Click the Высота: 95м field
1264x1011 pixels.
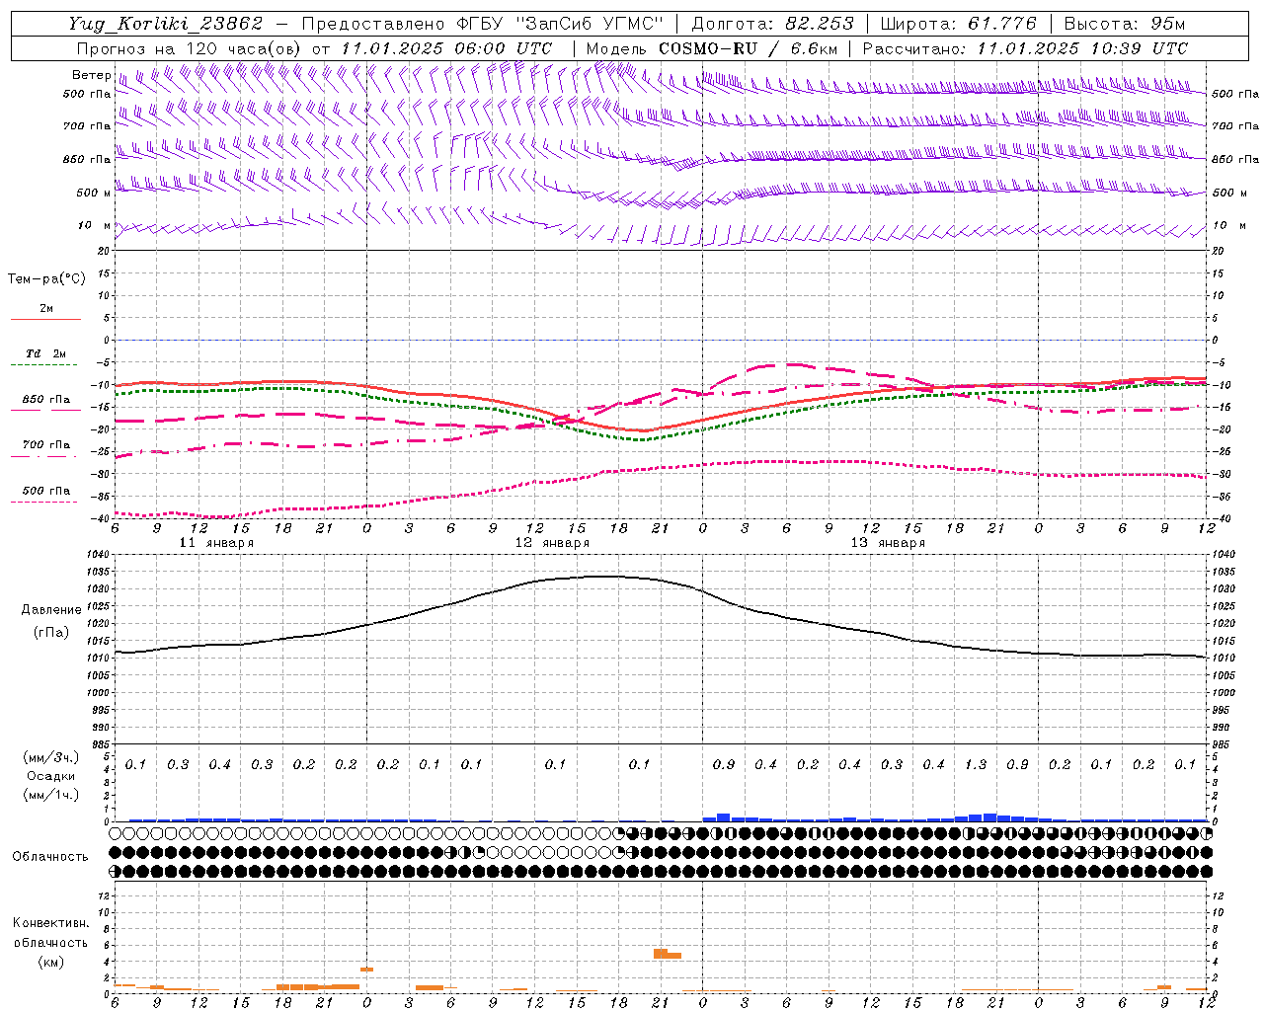[x=1125, y=24]
